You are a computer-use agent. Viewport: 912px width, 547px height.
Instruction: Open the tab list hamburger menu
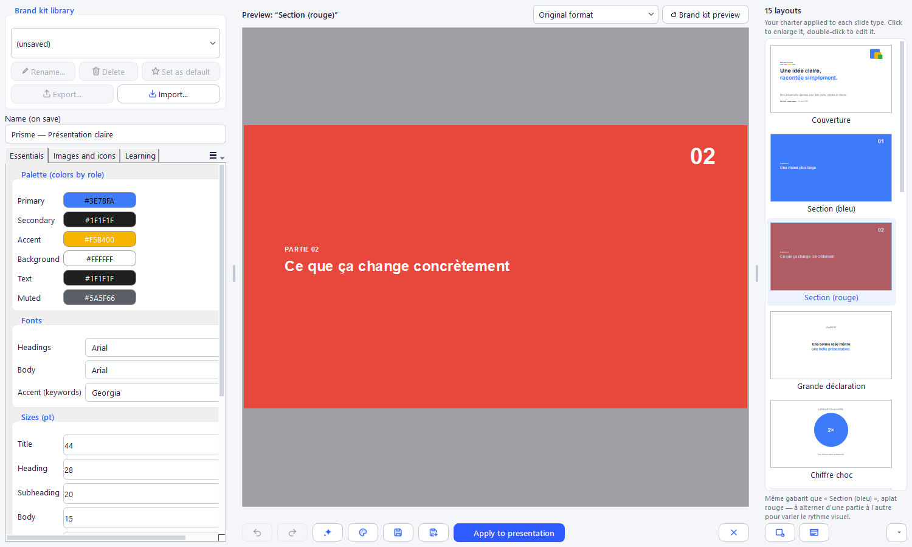[216, 156]
